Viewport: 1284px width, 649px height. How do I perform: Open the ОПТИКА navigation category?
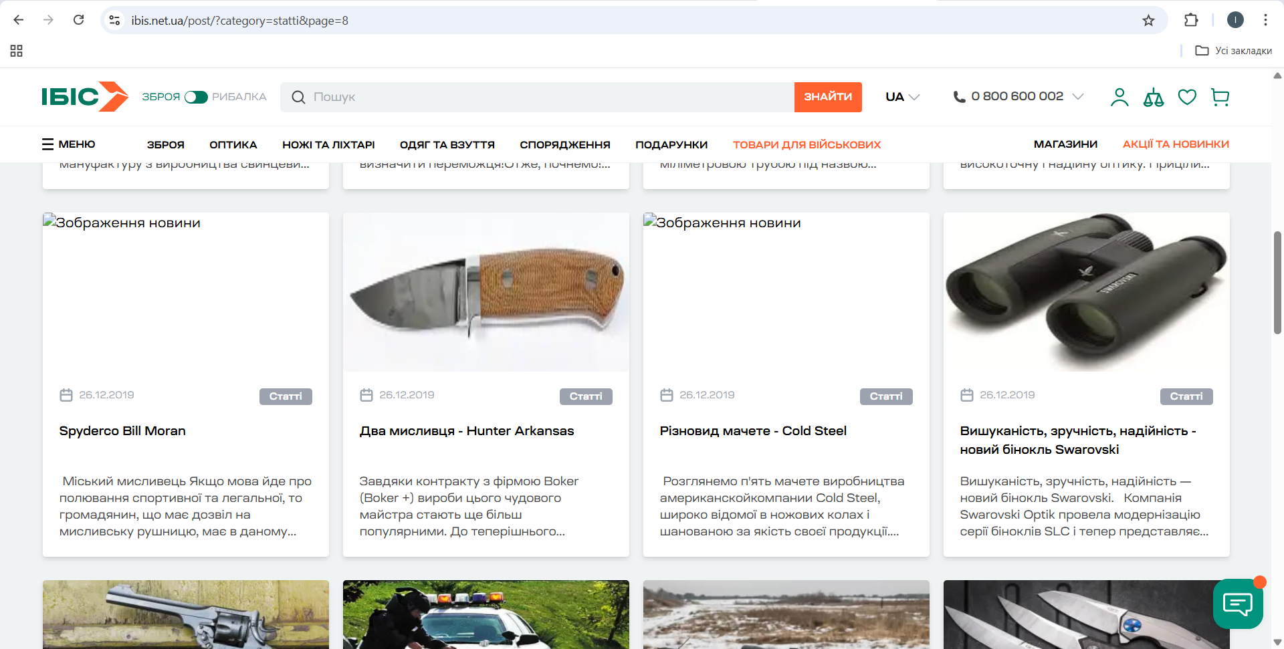[233, 144]
